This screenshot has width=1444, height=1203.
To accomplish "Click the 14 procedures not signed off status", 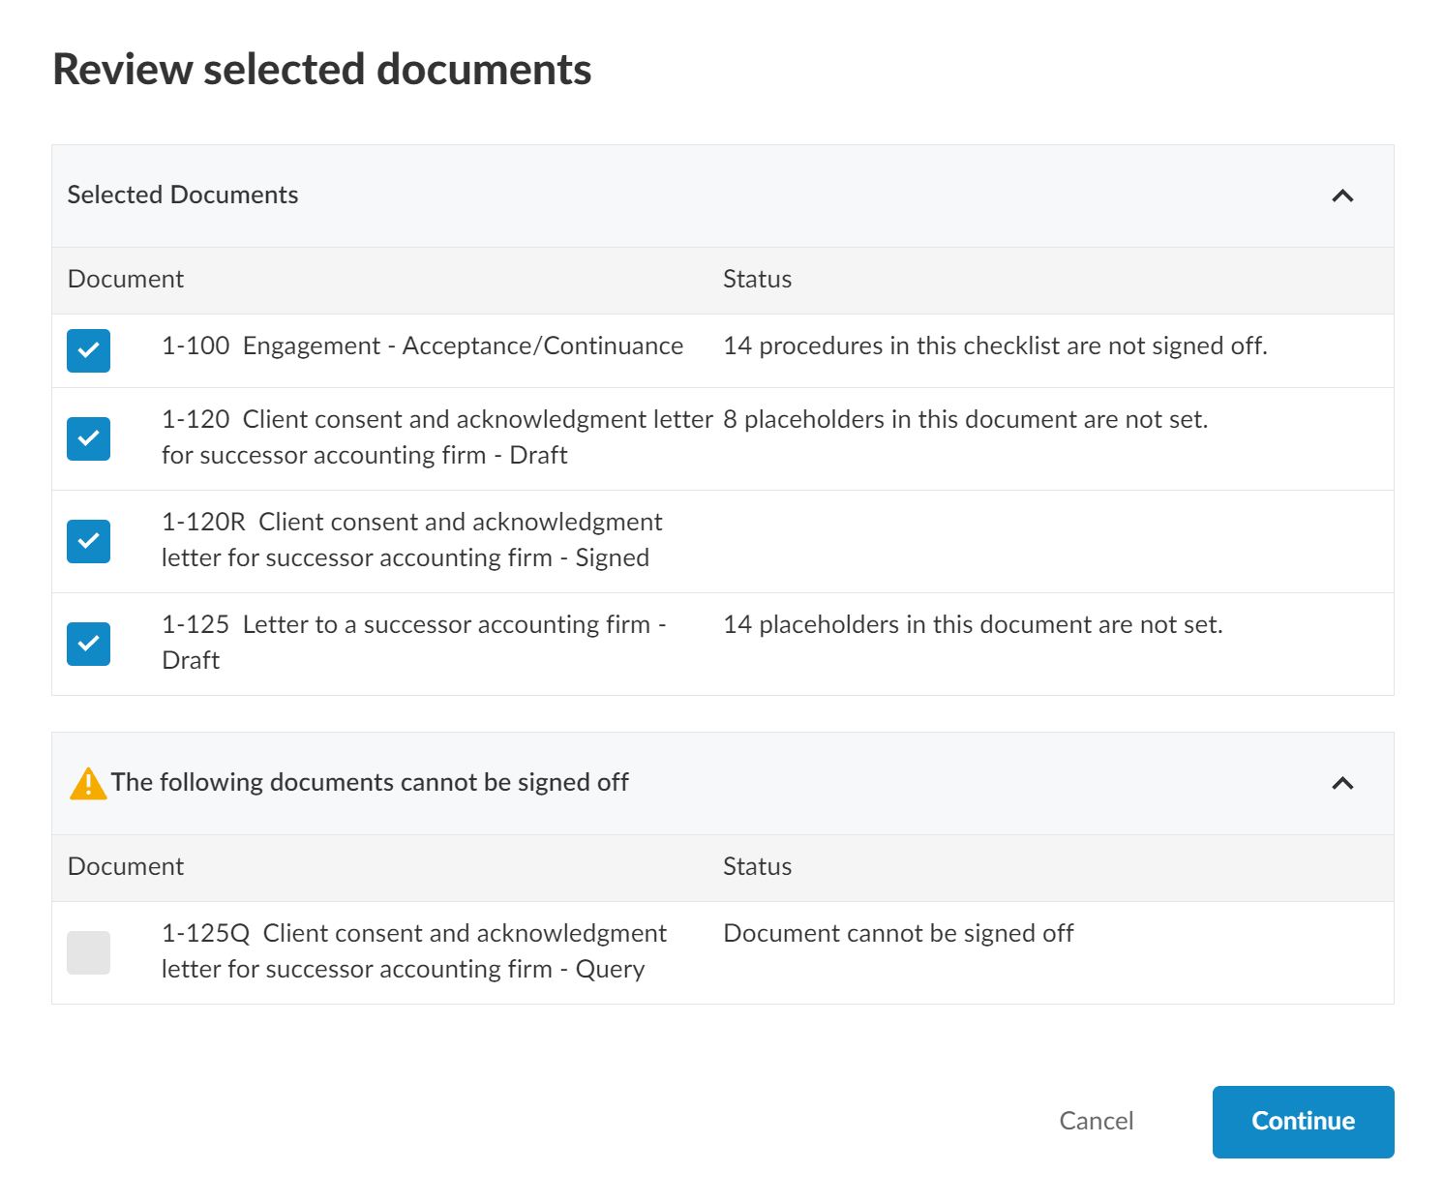I will pos(996,346).
